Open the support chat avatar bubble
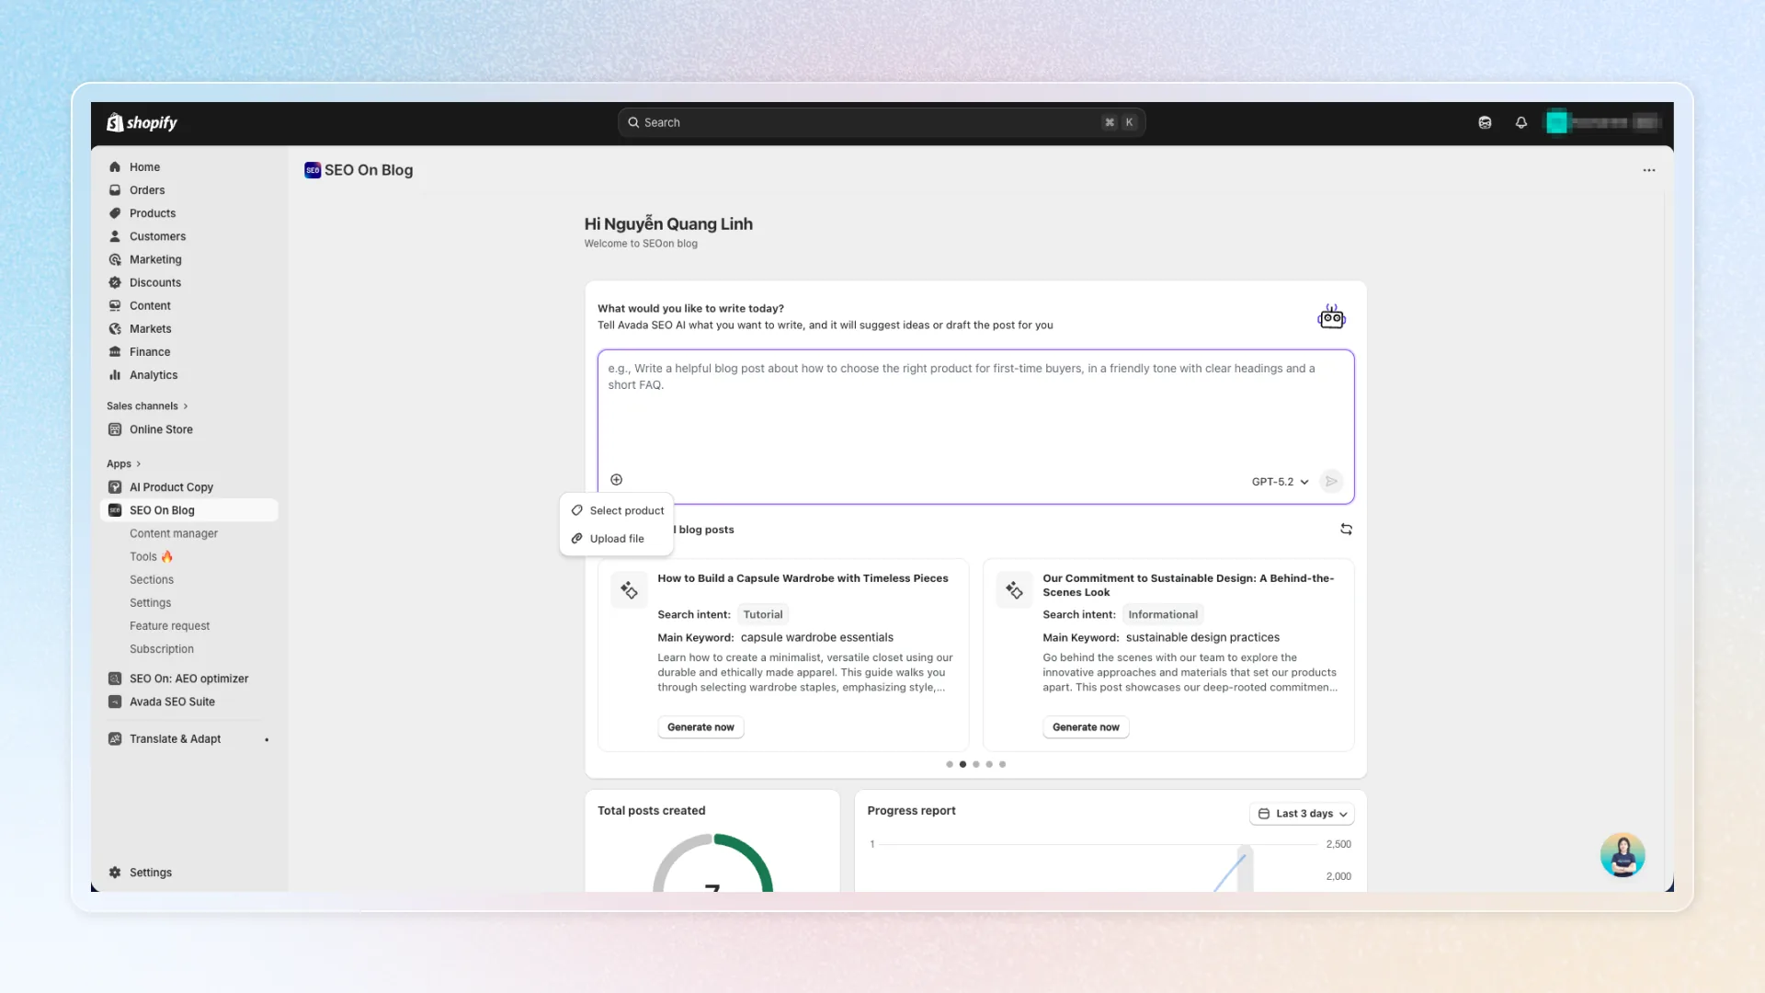1765x993 pixels. pos(1623,855)
